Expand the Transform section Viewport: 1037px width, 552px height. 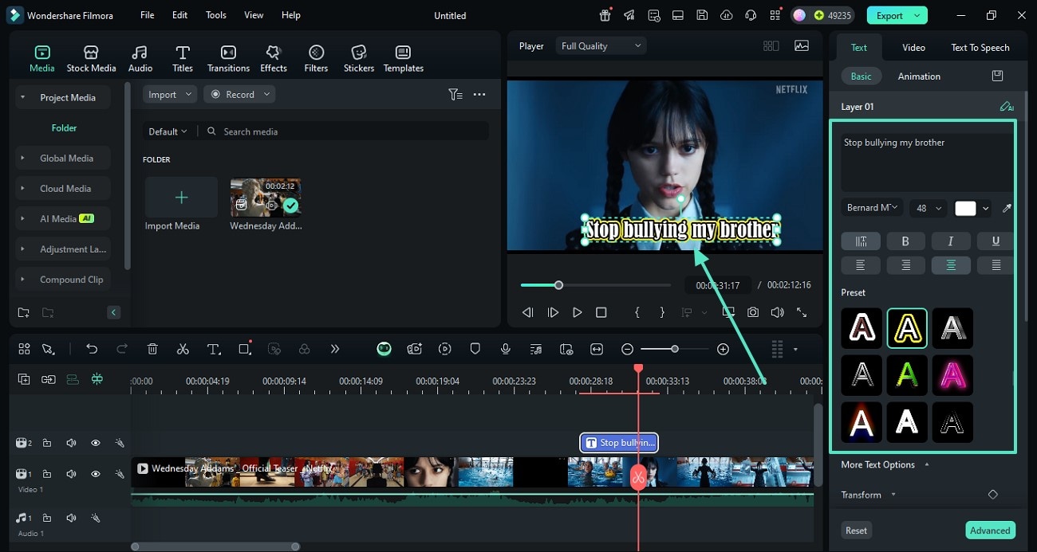pyautogui.click(x=868, y=495)
